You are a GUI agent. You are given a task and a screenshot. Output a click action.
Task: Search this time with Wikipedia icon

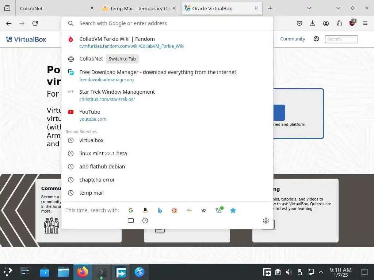coord(204,210)
